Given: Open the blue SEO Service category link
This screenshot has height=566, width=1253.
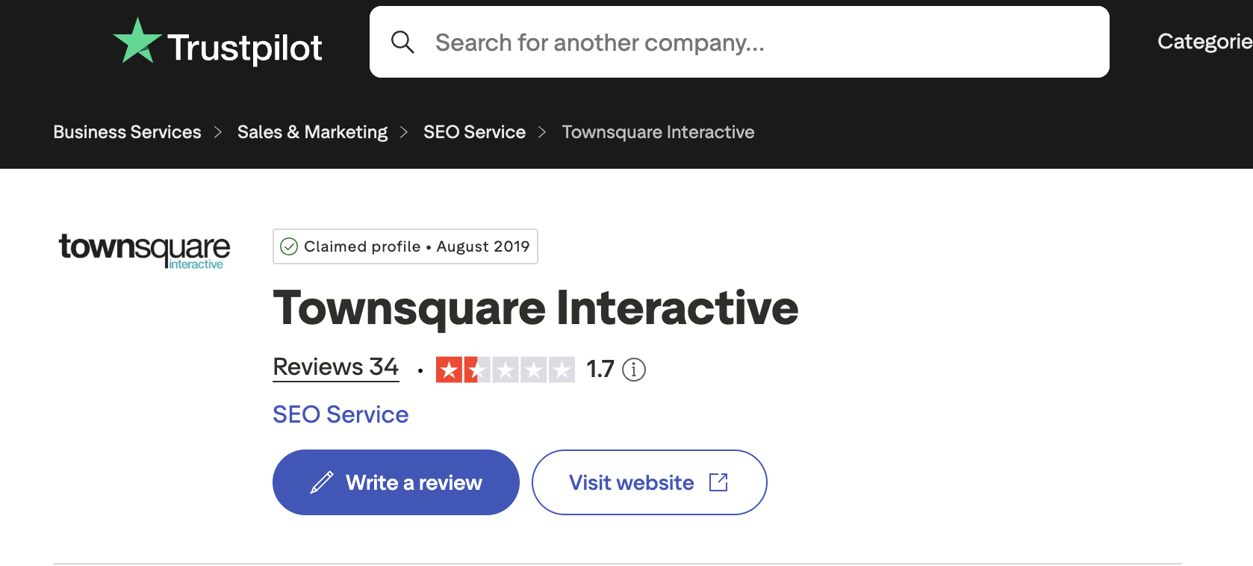Looking at the screenshot, I should coord(341,414).
